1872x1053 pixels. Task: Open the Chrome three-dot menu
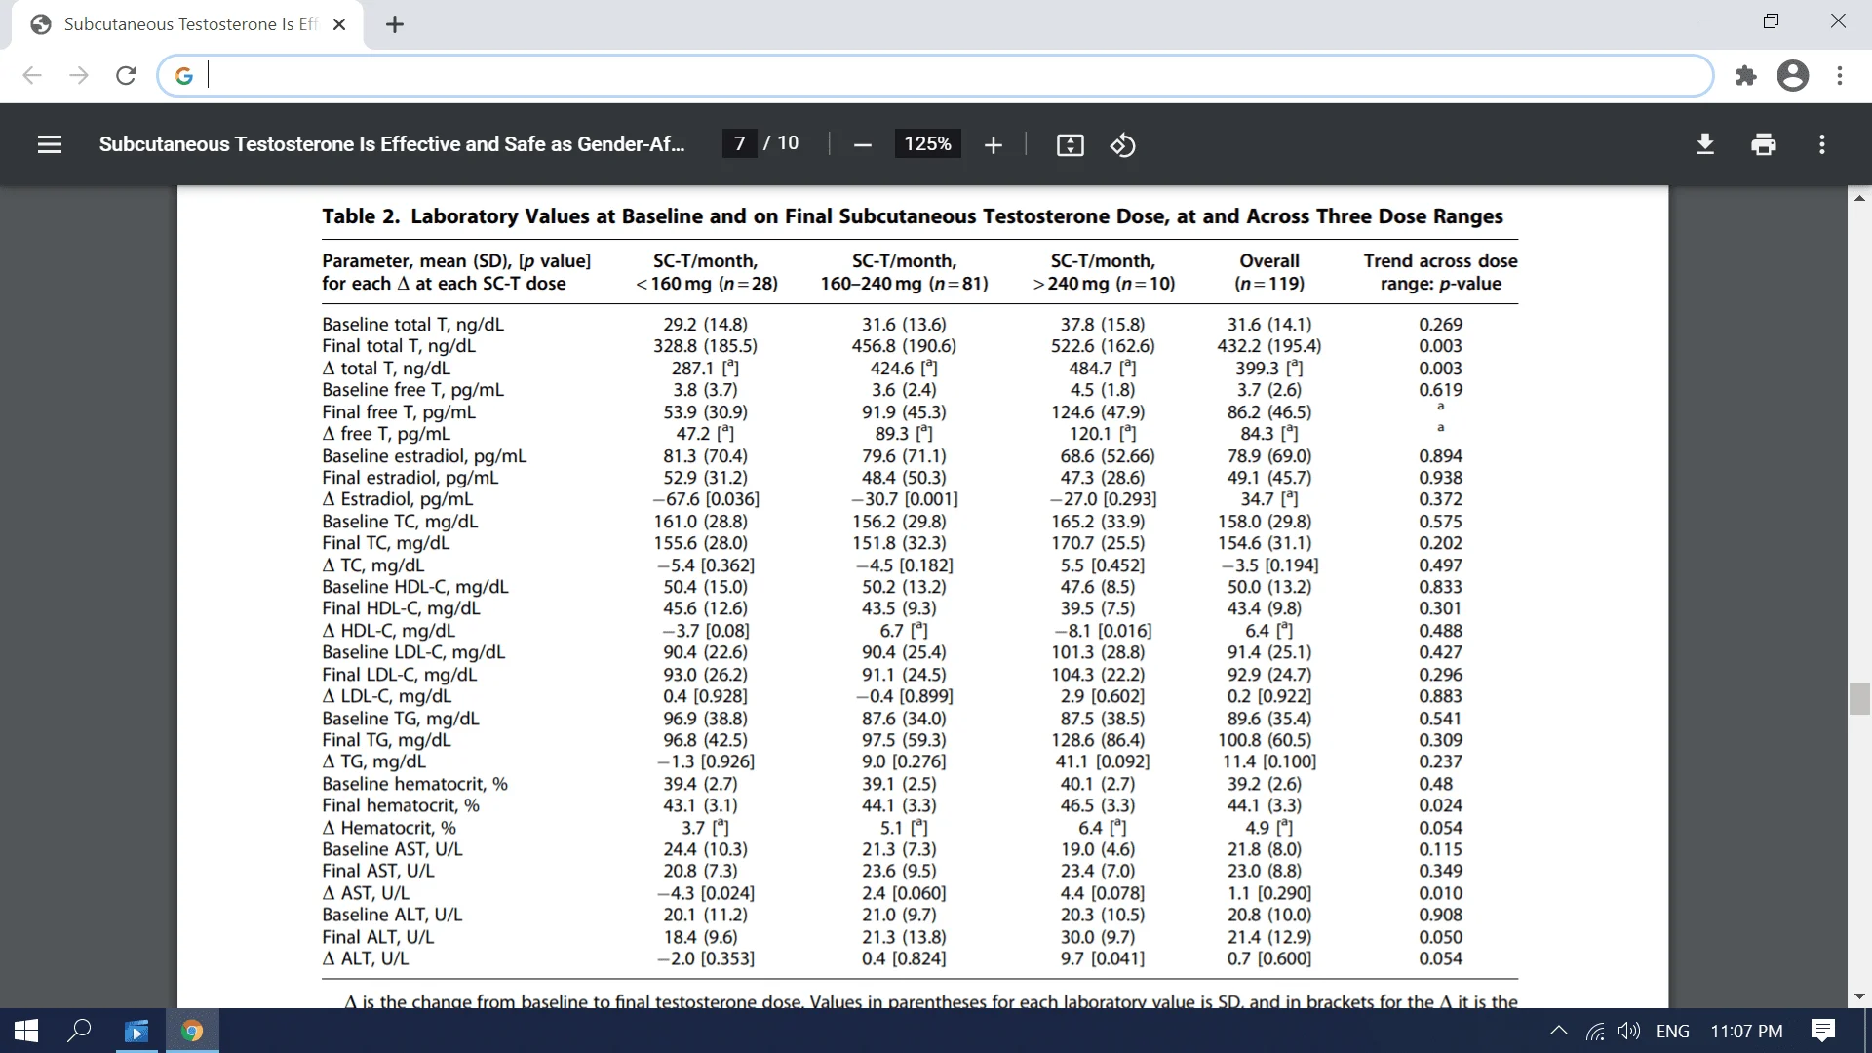pyautogui.click(x=1839, y=76)
